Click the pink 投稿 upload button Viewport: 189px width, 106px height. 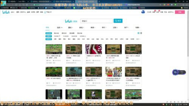point(180,12)
